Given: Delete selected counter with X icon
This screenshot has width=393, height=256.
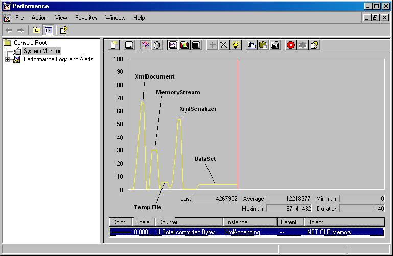Looking at the screenshot, I should (x=224, y=45).
